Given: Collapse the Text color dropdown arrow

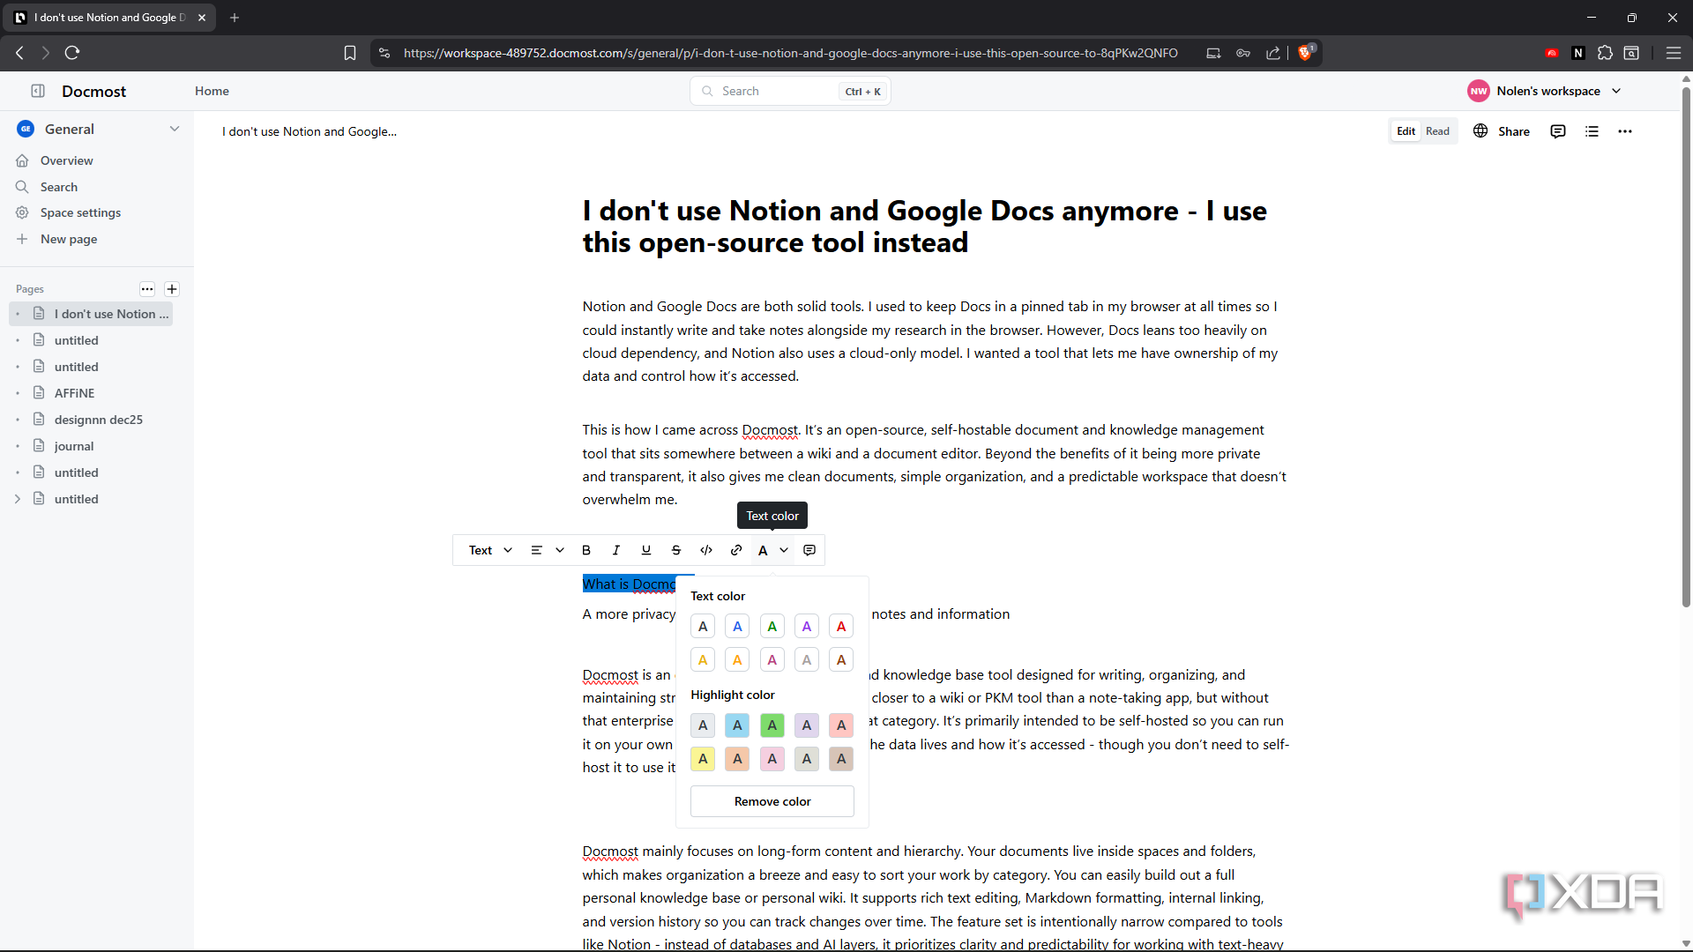Looking at the screenshot, I should click(784, 550).
